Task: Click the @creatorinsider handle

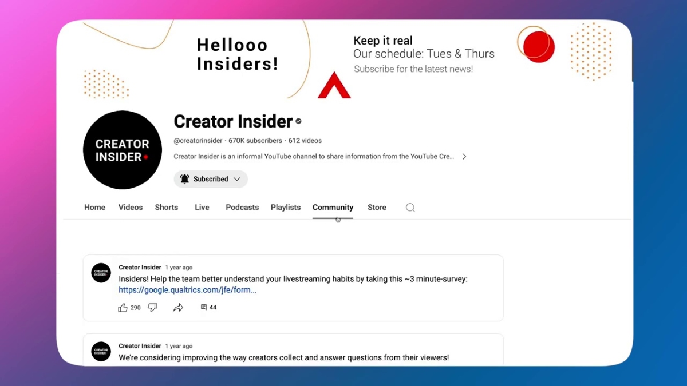Action: pyautogui.click(x=198, y=141)
